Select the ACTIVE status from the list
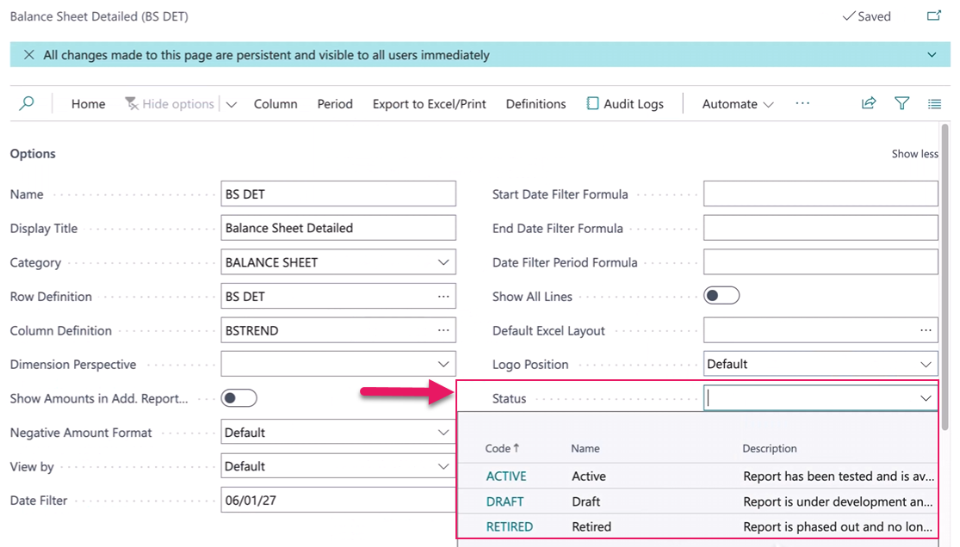This screenshot has height=547, width=960. pos(506,476)
